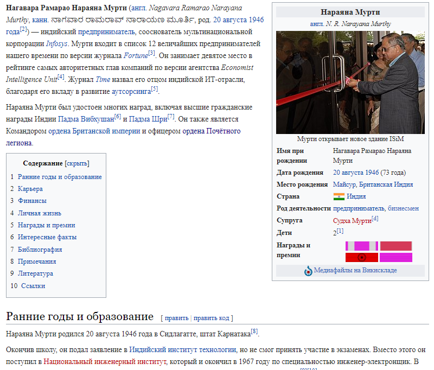Jump to Финансы section
Image resolution: width=434 pixels, height=370 pixels.
[32, 201]
